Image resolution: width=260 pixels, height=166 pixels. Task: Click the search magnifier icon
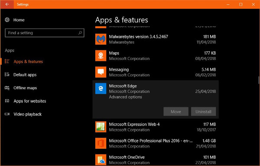pyautogui.click(x=80, y=33)
